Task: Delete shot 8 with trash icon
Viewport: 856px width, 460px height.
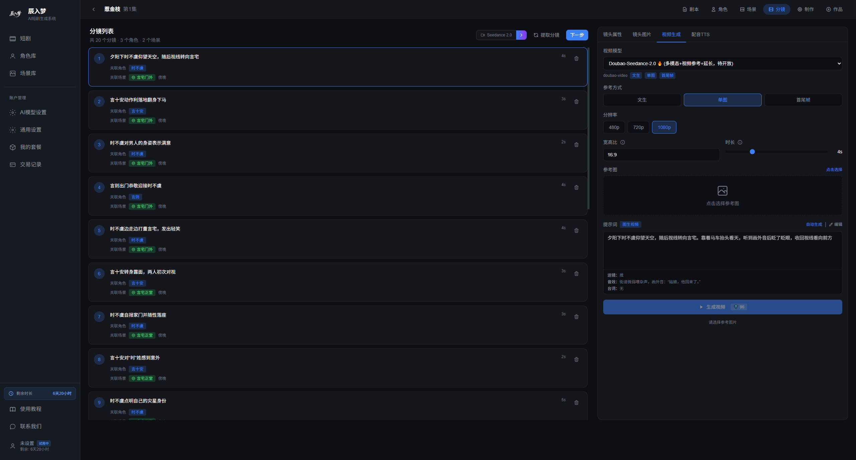Action: pos(576,359)
